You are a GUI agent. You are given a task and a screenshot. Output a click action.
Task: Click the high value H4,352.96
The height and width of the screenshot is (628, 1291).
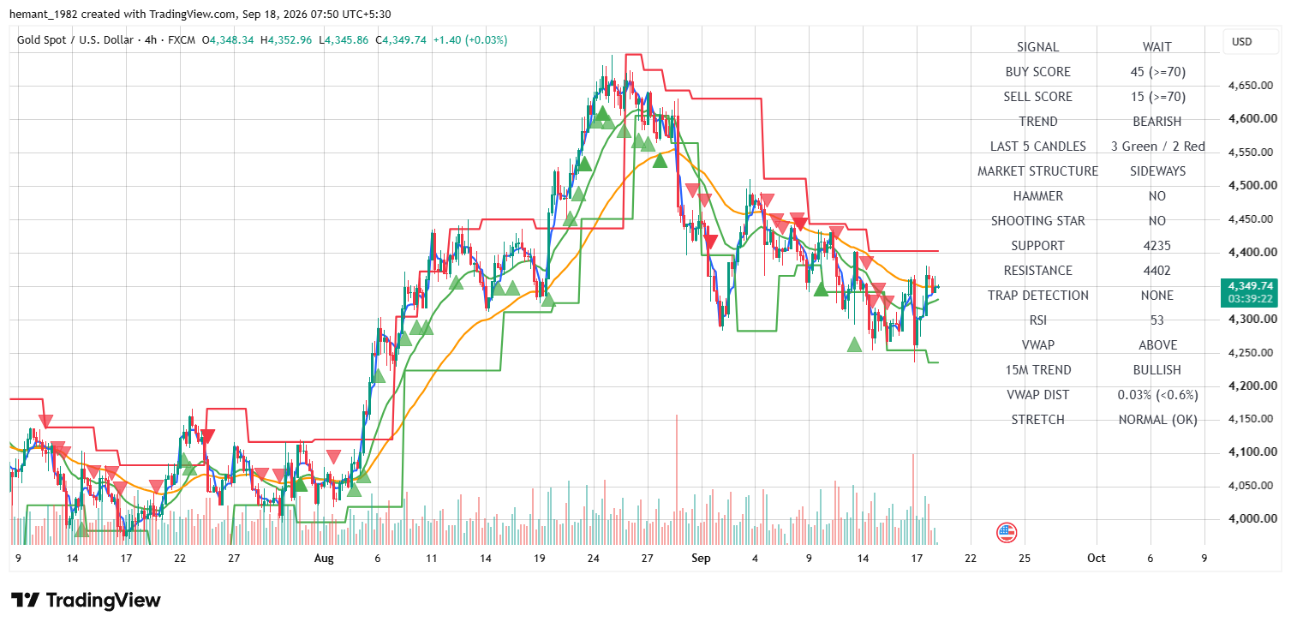(x=286, y=40)
